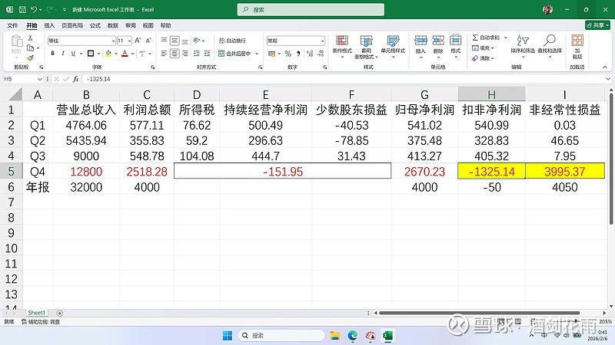Open the font size dropdown showing 11
This screenshot has width=615, height=345.
[x=129, y=41]
